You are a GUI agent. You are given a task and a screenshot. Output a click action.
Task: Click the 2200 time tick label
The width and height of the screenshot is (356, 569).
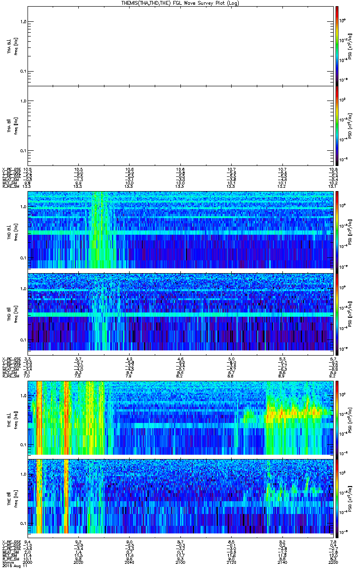[332, 562]
